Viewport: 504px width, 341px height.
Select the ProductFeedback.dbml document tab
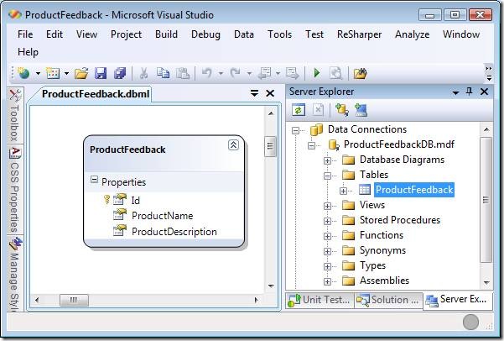96,94
